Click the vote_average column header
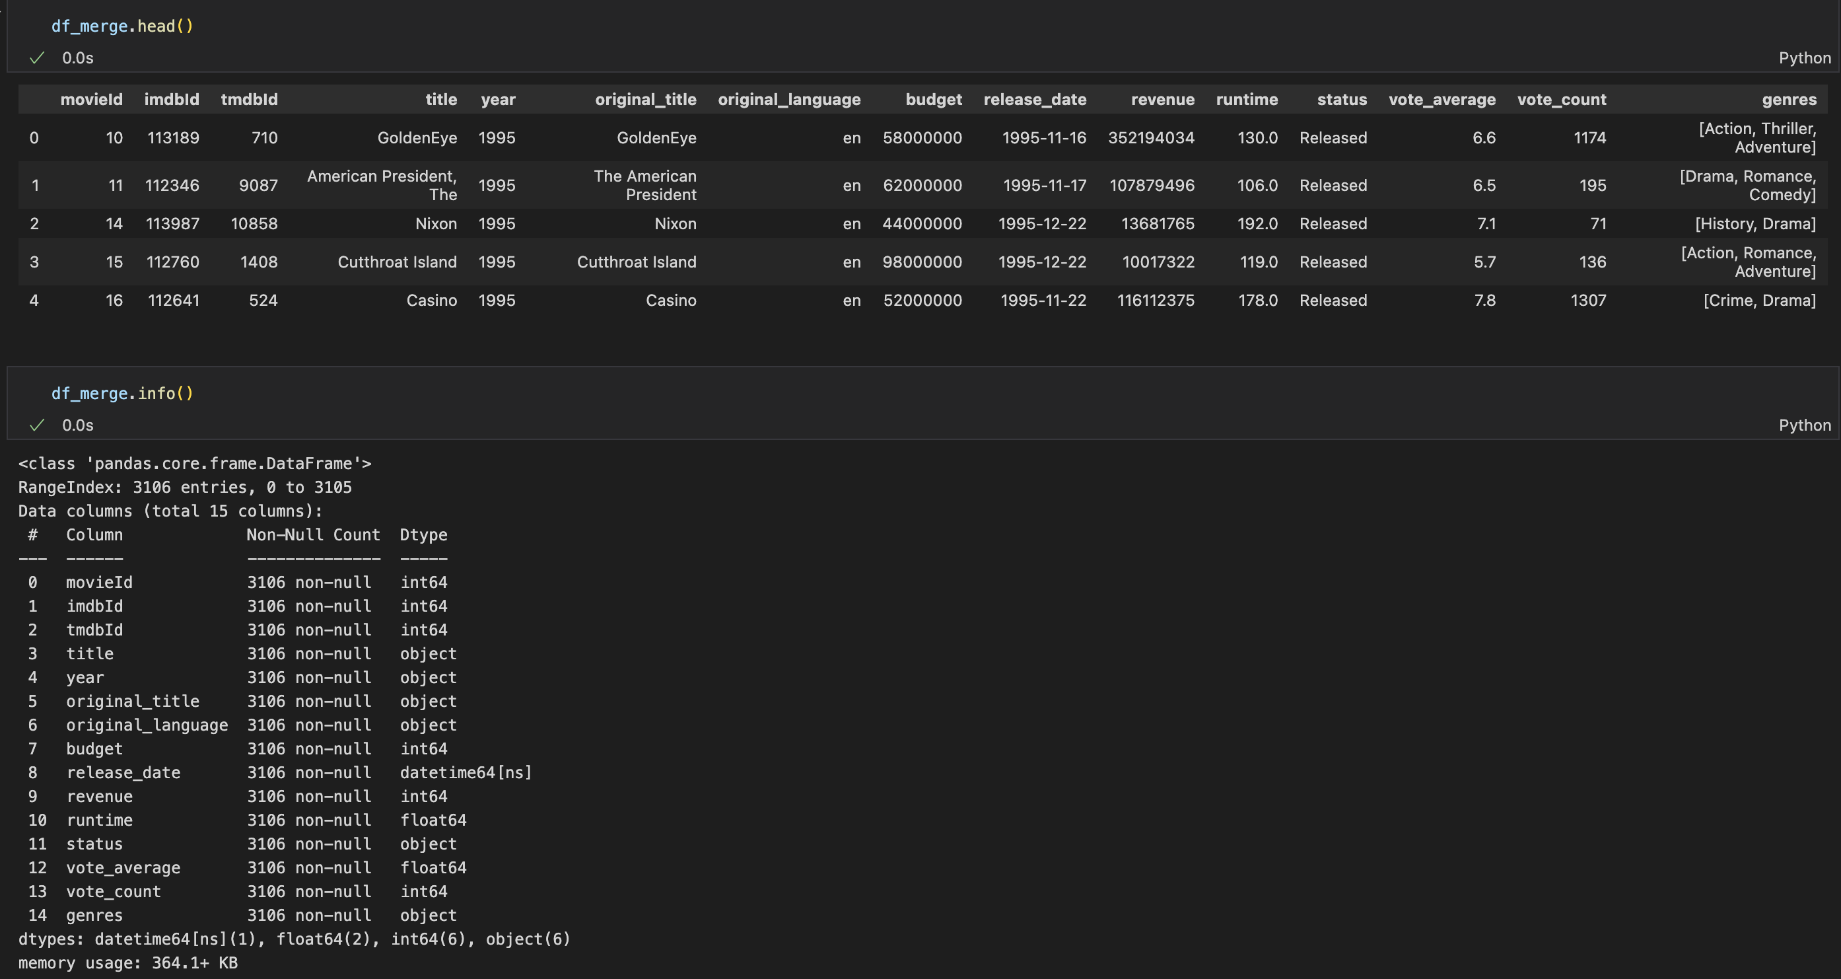The image size is (1841, 979). tap(1442, 99)
